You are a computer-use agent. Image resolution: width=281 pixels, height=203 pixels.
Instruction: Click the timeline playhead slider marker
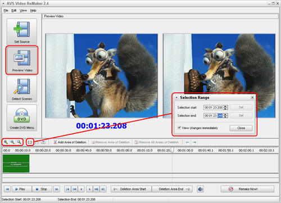pyautogui.click(x=173, y=150)
